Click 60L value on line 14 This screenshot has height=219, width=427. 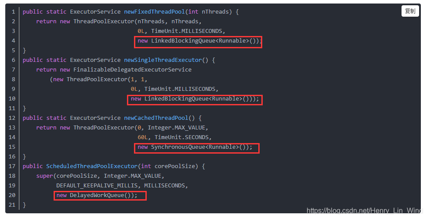[x=143, y=137]
